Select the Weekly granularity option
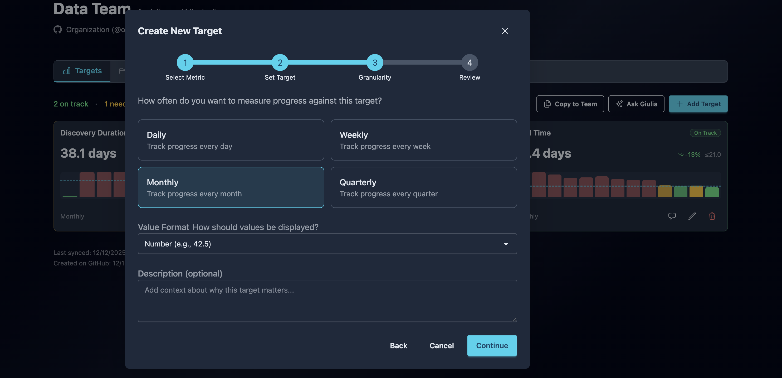The width and height of the screenshot is (782, 378). pyautogui.click(x=424, y=140)
